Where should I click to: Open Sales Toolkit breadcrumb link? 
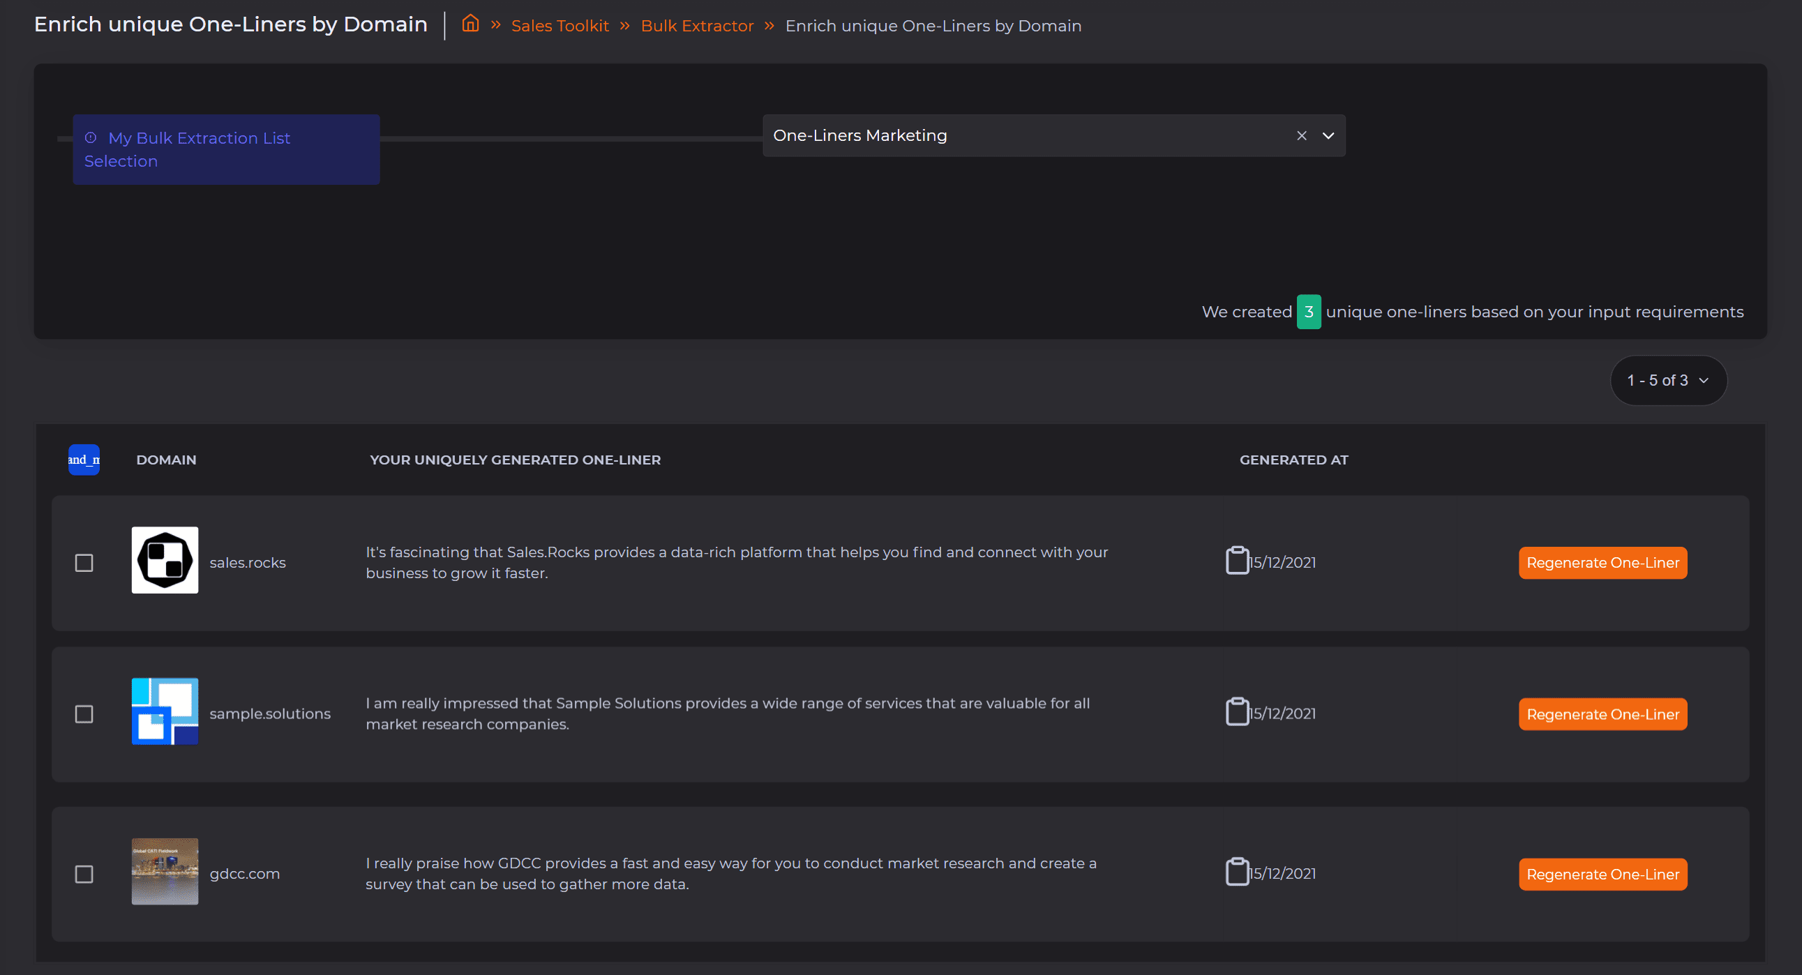coord(560,26)
